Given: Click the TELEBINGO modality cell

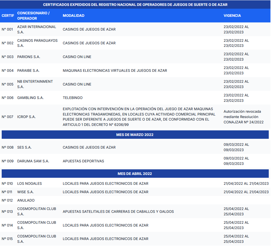Looking at the screenshot, I should point(72,98).
